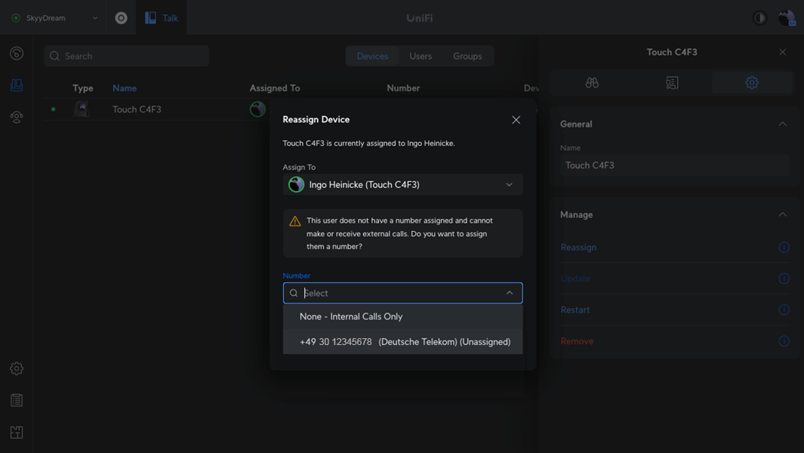Click the binoculars overview icon in device panel
This screenshot has height=453, width=804.
point(592,83)
